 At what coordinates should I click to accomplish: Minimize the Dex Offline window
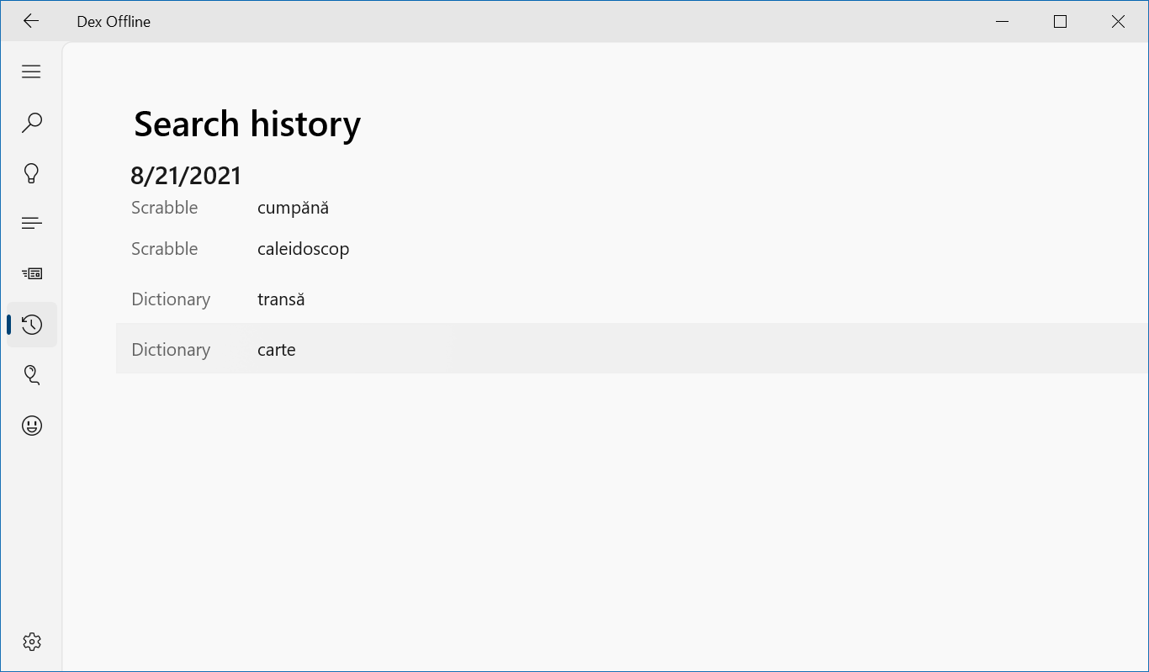pos(1002,22)
